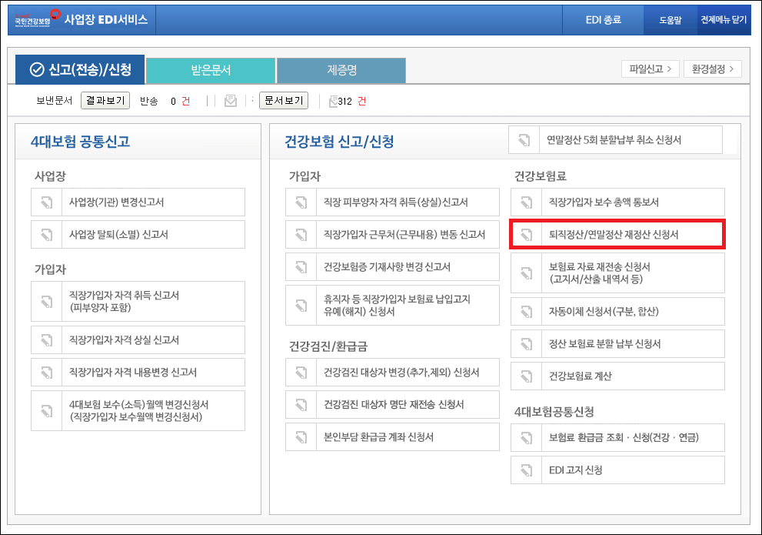Click document icon beside 직장가입자 보수 총액 통보서
This screenshot has width=762, height=535.
click(x=526, y=202)
